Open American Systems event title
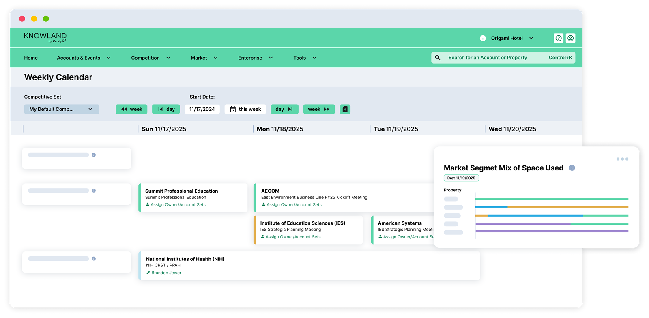649x318 pixels. 400,223
